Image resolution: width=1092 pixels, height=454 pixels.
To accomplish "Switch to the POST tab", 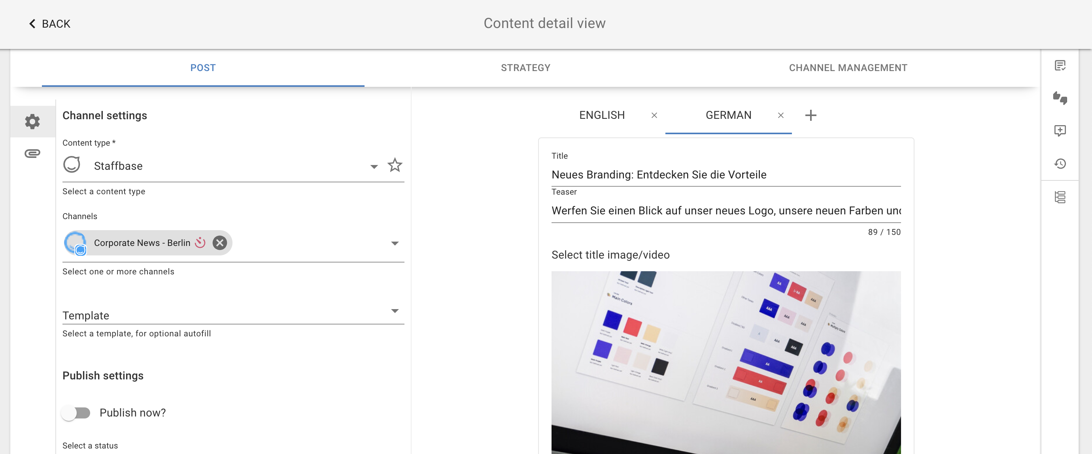I will coord(203,68).
